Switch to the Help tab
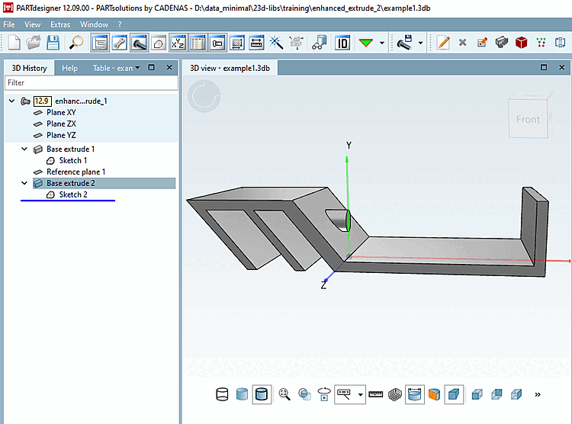This screenshot has width=572, height=424. pyautogui.click(x=69, y=68)
